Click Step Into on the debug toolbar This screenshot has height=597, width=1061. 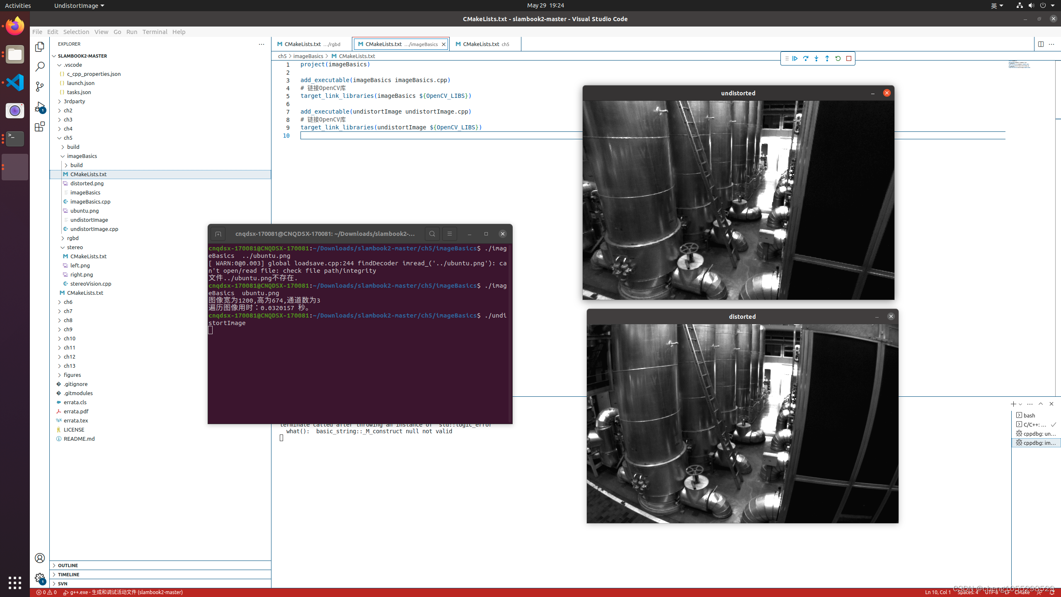coord(816,58)
